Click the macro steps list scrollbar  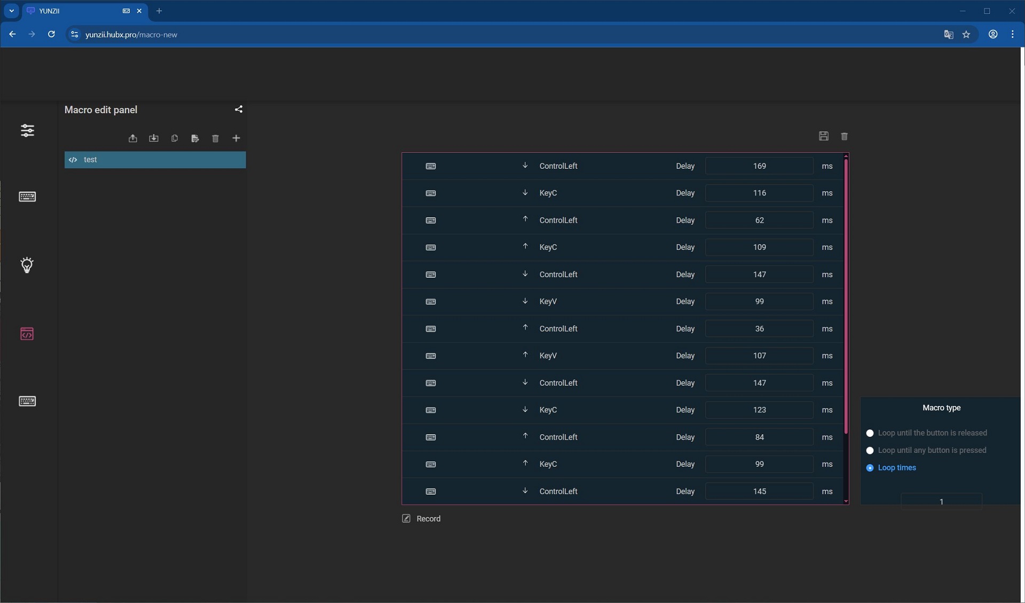(x=846, y=296)
